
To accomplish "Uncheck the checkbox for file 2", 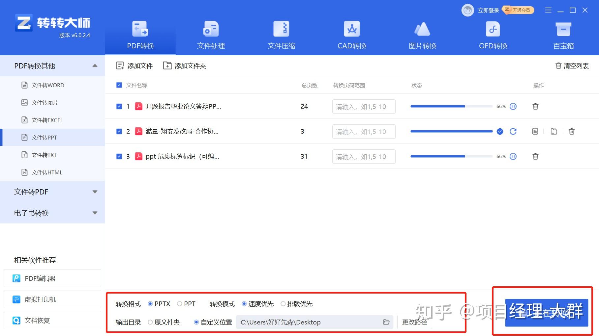I will (119, 131).
